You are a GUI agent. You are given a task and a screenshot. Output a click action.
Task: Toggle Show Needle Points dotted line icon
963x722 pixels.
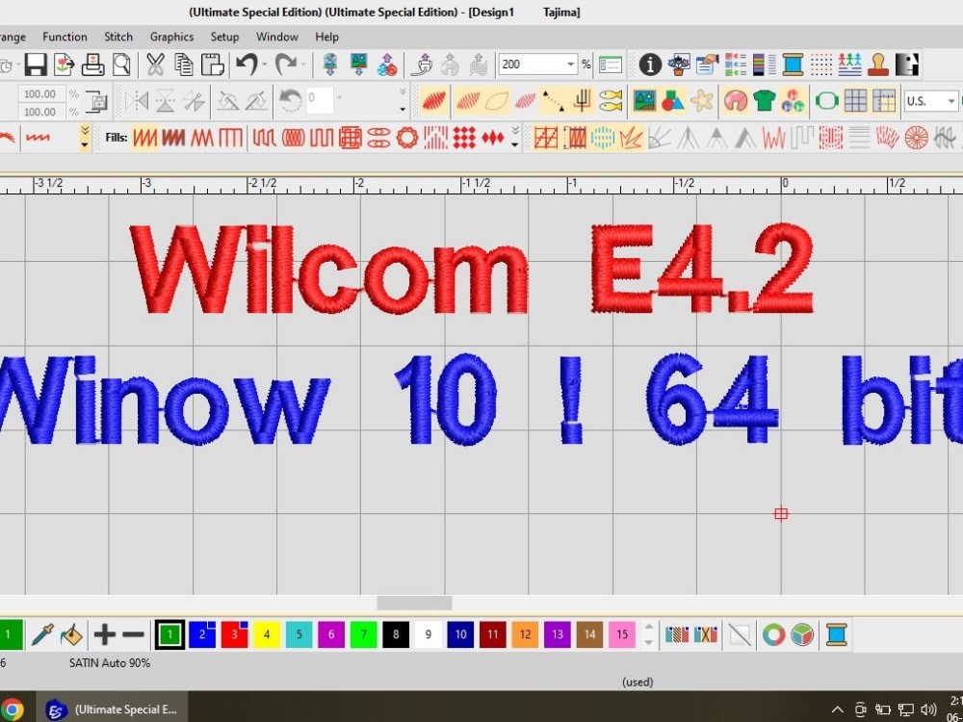pos(553,101)
